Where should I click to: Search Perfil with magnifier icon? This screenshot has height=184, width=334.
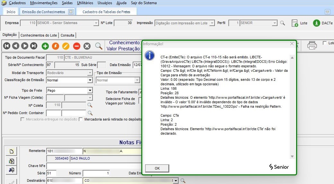coord(282,23)
